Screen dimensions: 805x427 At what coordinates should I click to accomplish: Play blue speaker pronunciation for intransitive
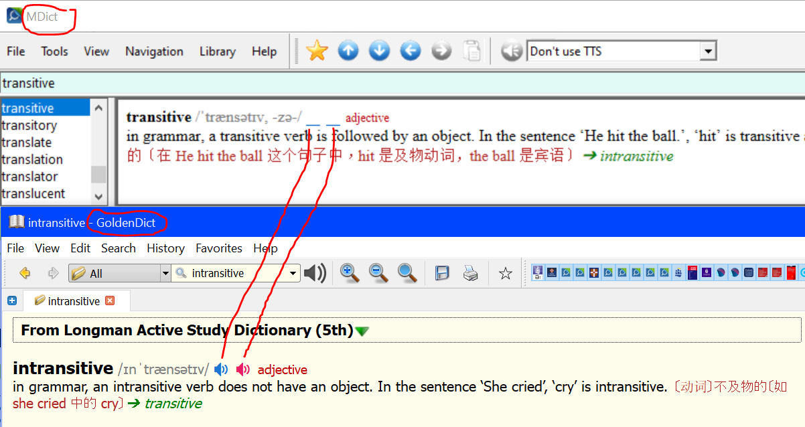tap(221, 369)
